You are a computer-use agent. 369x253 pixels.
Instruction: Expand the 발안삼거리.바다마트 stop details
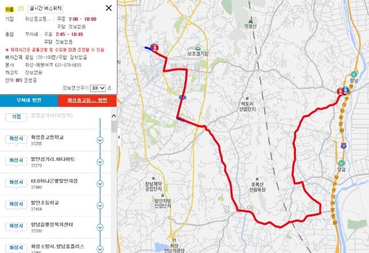(x=100, y=162)
